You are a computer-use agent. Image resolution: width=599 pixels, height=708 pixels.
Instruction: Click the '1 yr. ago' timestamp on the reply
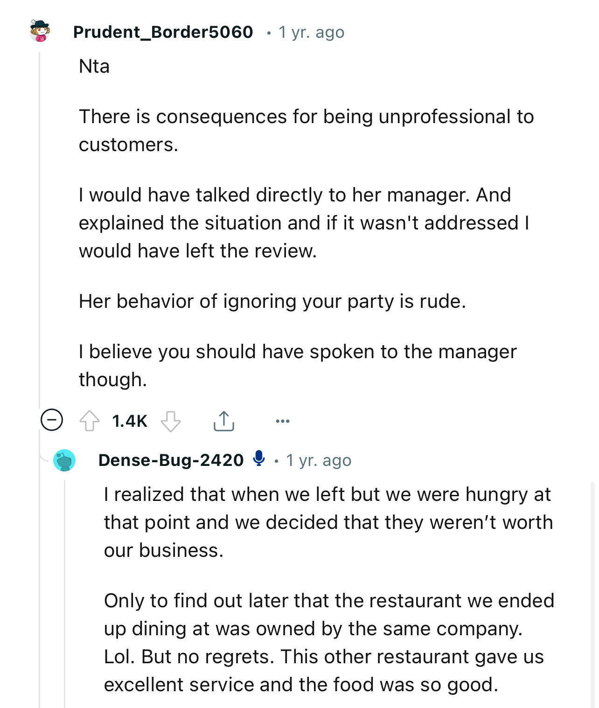click(x=319, y=460)
